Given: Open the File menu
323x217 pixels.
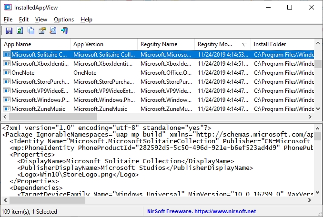Looking at the screenshot, I should click(8, 20).
